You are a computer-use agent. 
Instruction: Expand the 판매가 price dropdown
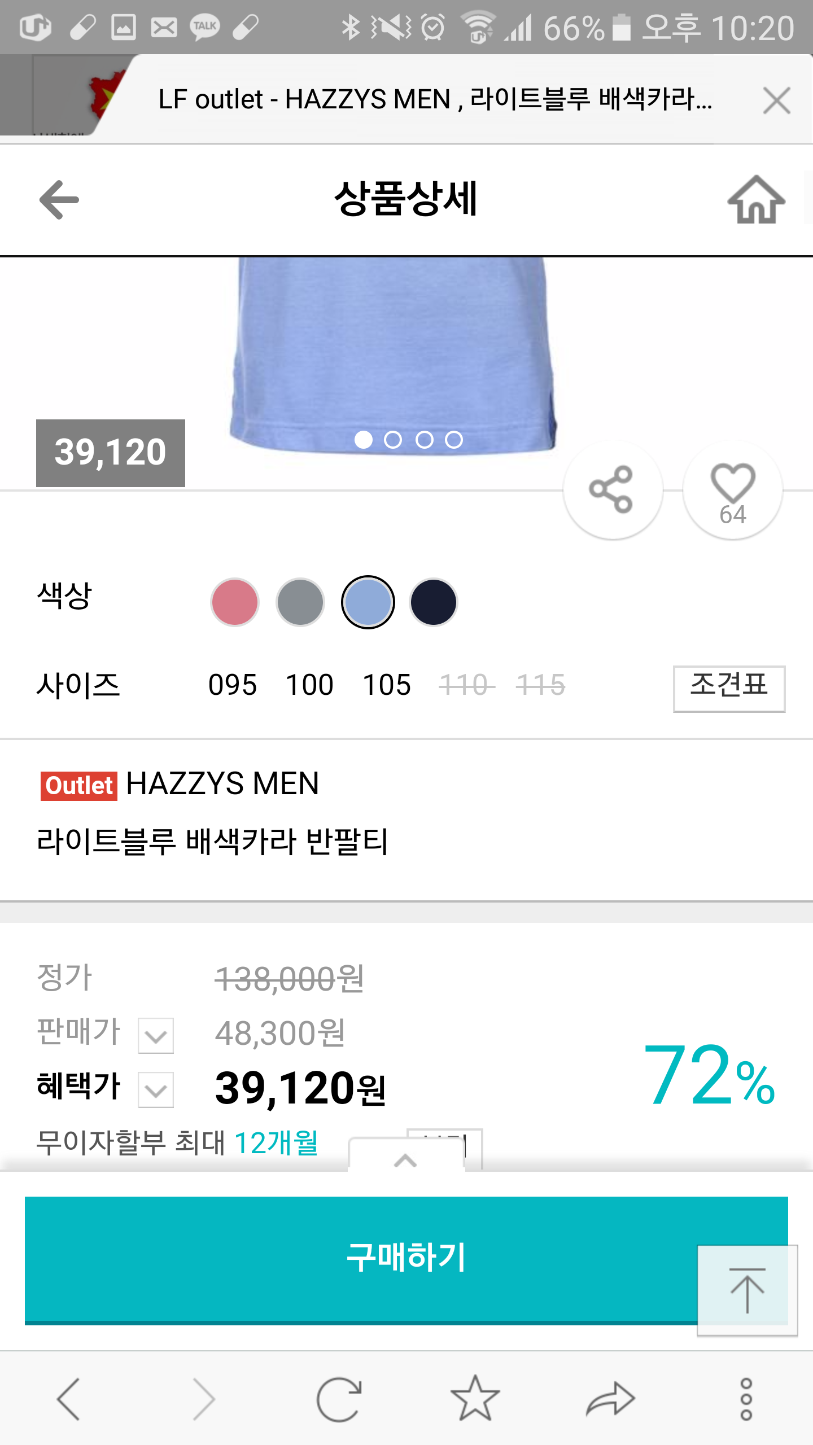click(156, 1036)
